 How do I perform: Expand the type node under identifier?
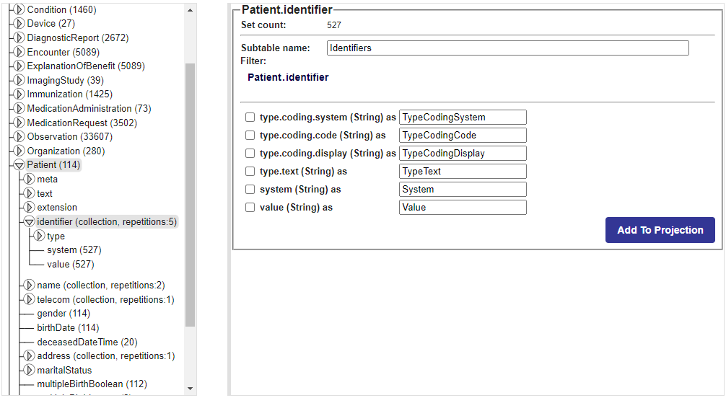pos(40,236)
